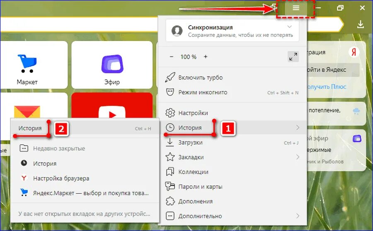Open the mail envelope tile

(34, 105)
